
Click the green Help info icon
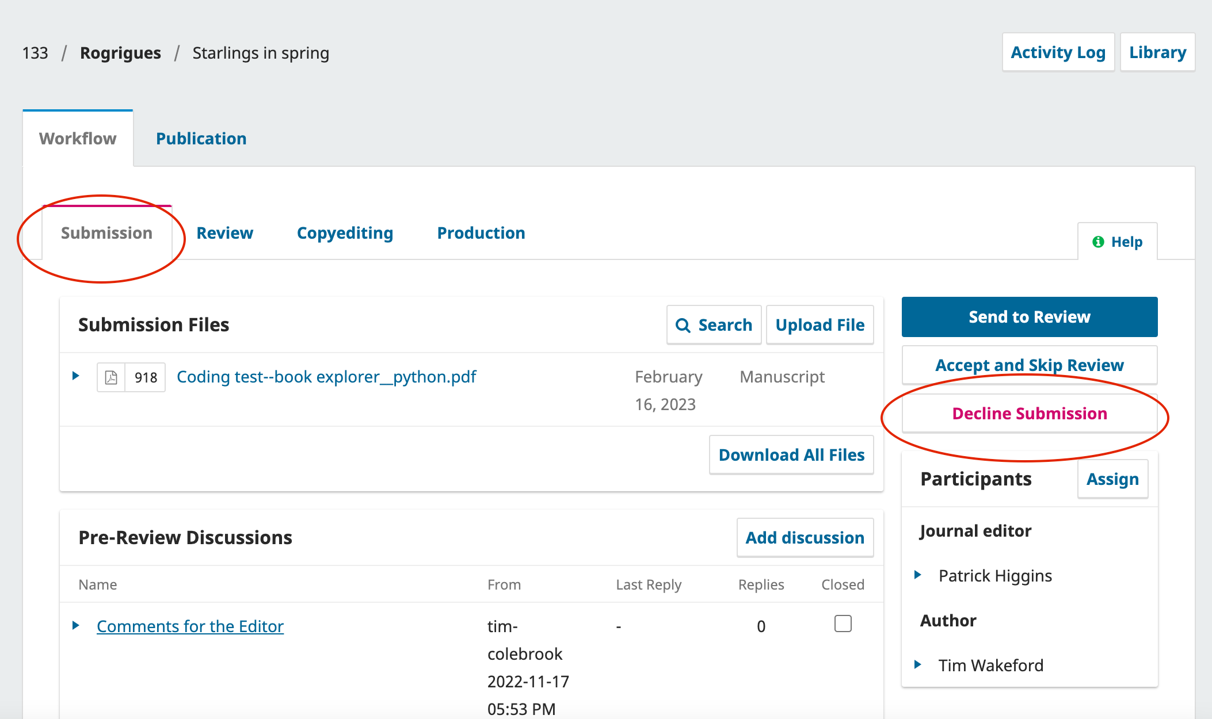[x=1098, y=242]
